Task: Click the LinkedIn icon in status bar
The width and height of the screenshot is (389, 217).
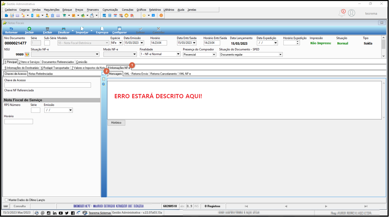Action: (x=55, y=213)
